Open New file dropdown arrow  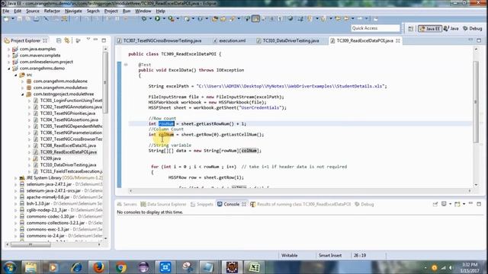tap(13, 19)
